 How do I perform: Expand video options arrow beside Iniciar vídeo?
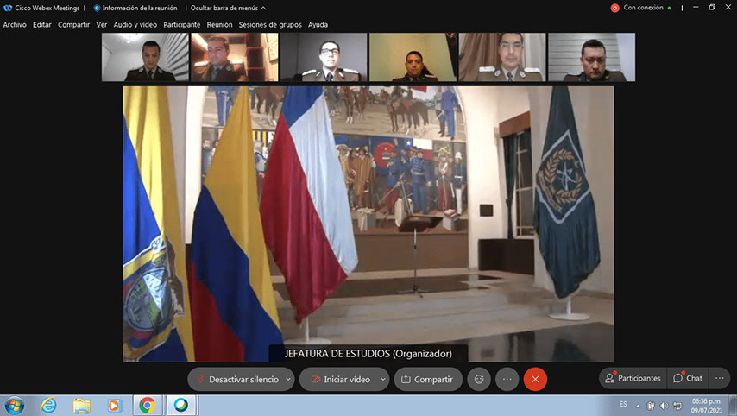(x=382, y=379)
